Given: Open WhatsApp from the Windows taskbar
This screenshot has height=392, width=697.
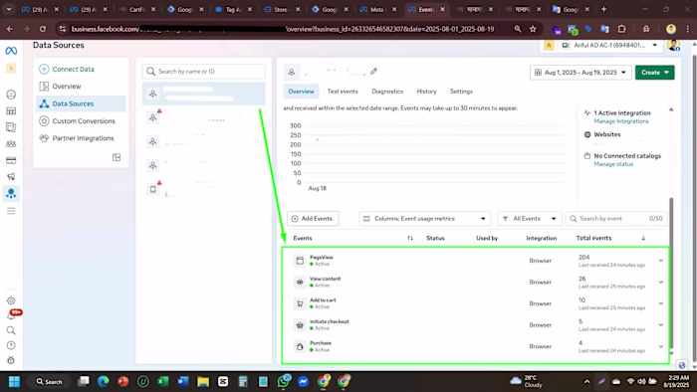Looking at the screenshot, I should point(284,381).
